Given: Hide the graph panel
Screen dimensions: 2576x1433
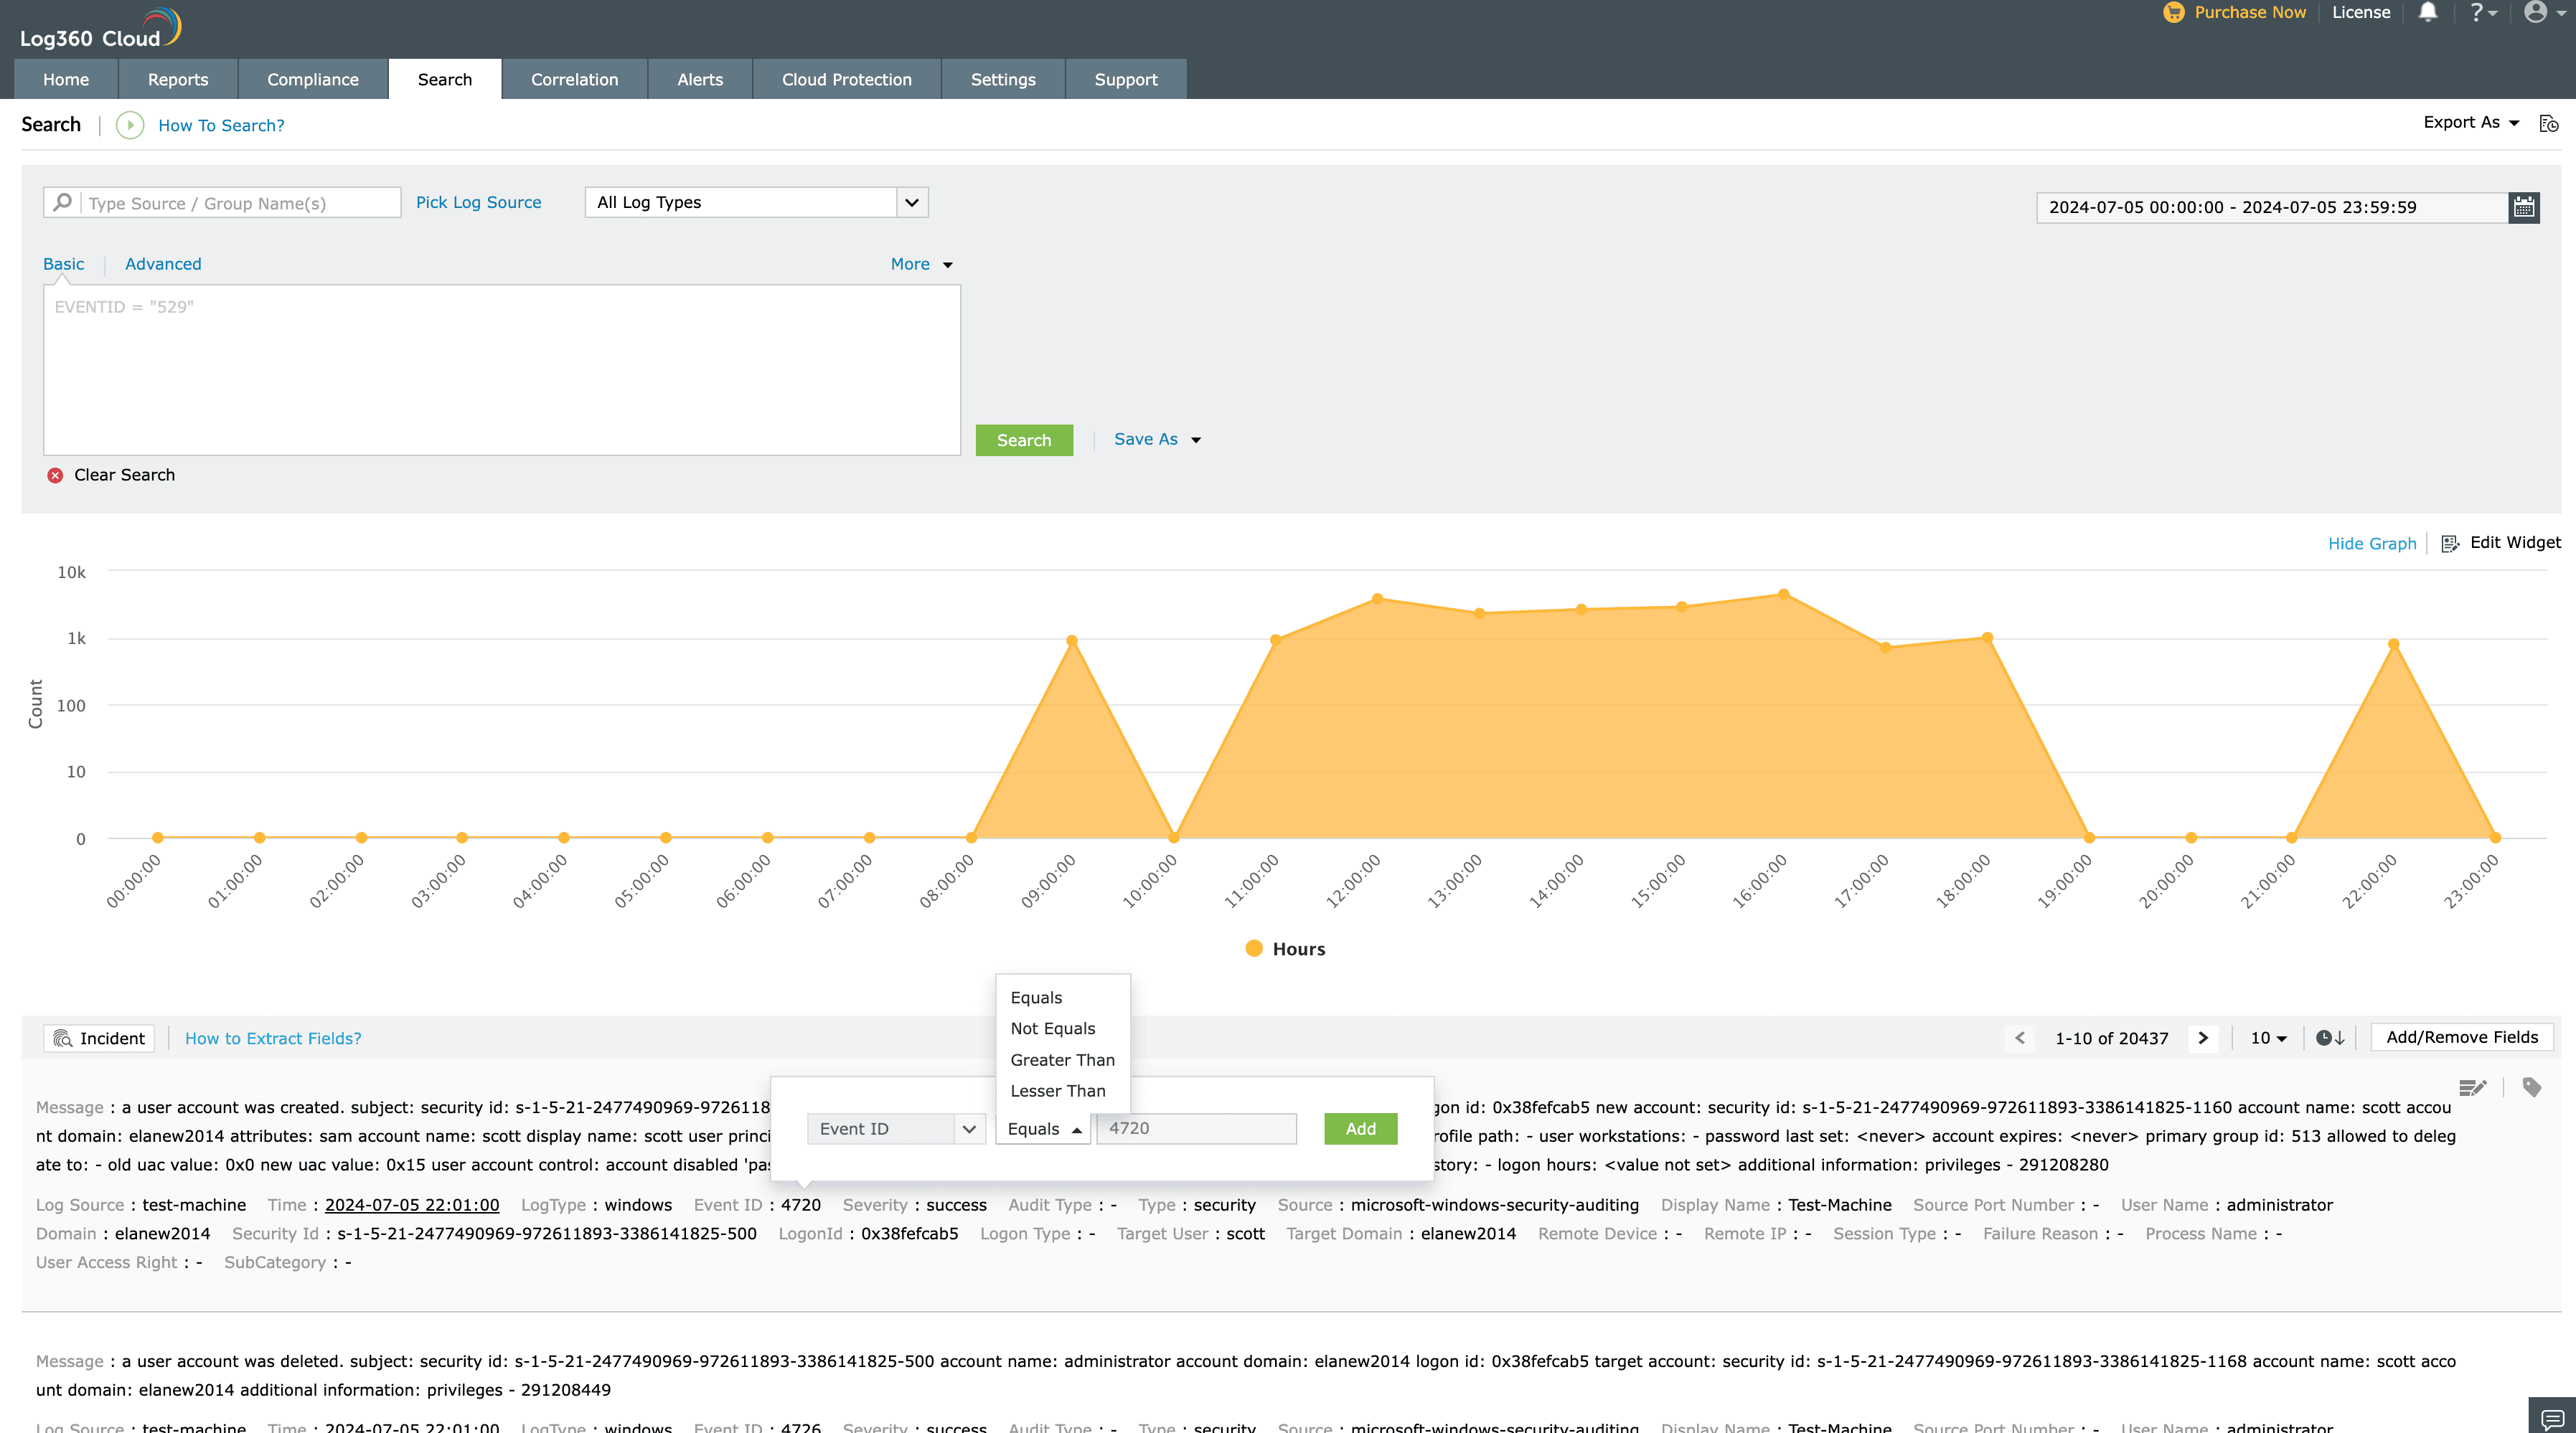Looking at the screenshot, I should click(2371, 544).
